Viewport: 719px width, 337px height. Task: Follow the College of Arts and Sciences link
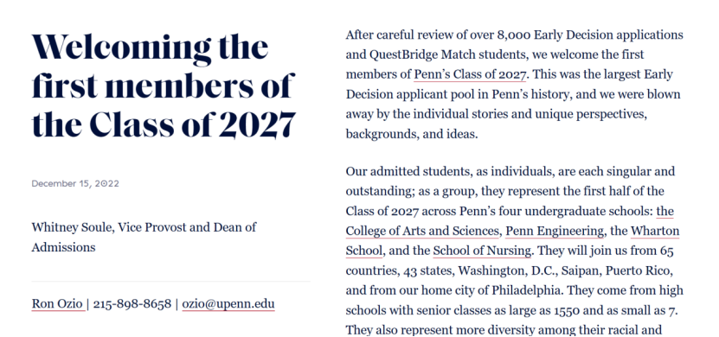[422, 231]
